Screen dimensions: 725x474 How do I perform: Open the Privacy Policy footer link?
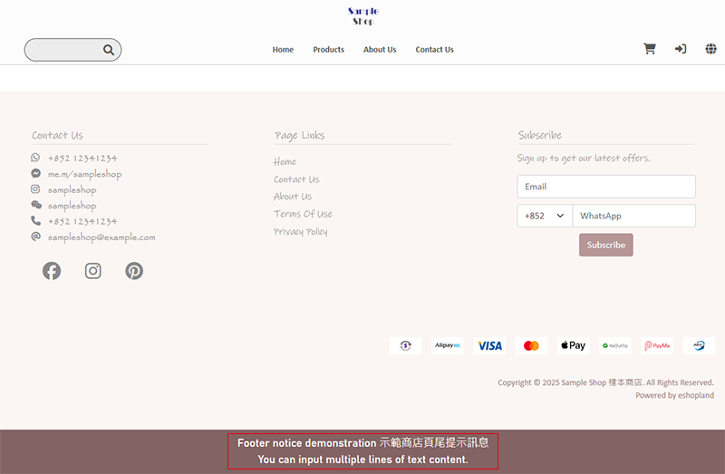point(301,232)
